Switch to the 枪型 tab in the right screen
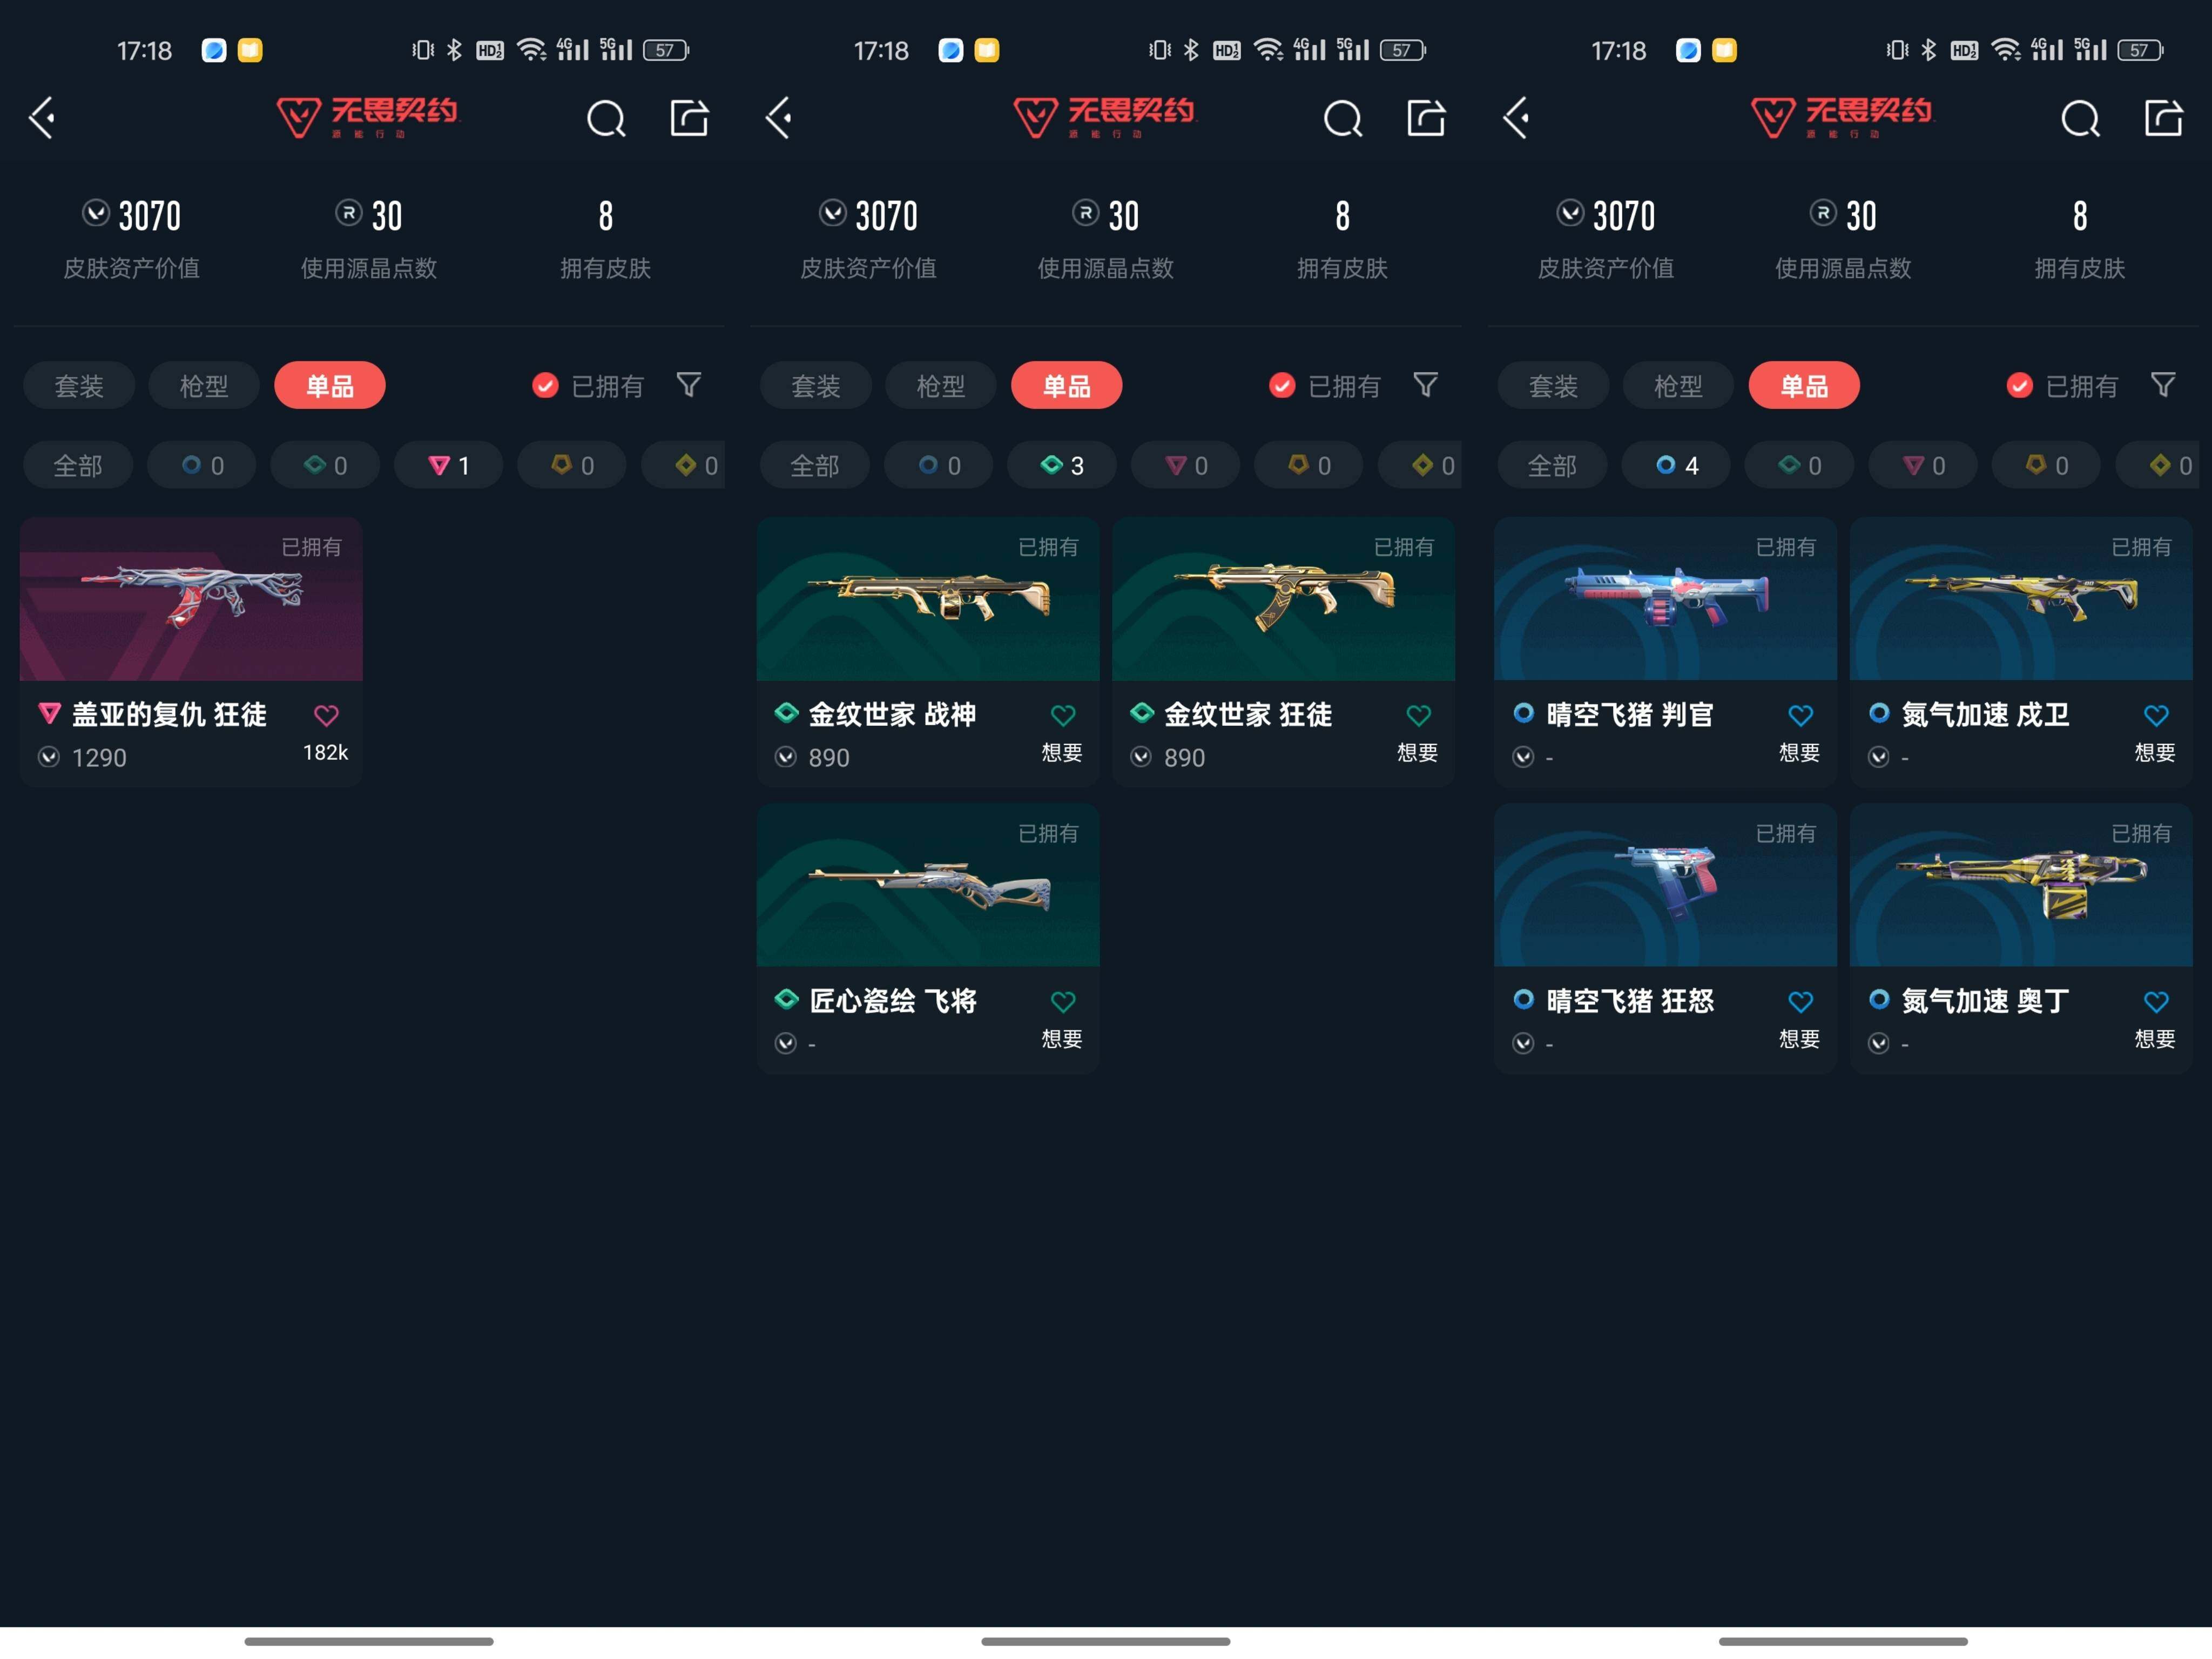Viewport: 2212px width, 1659px height. [x=1677, y=386]
